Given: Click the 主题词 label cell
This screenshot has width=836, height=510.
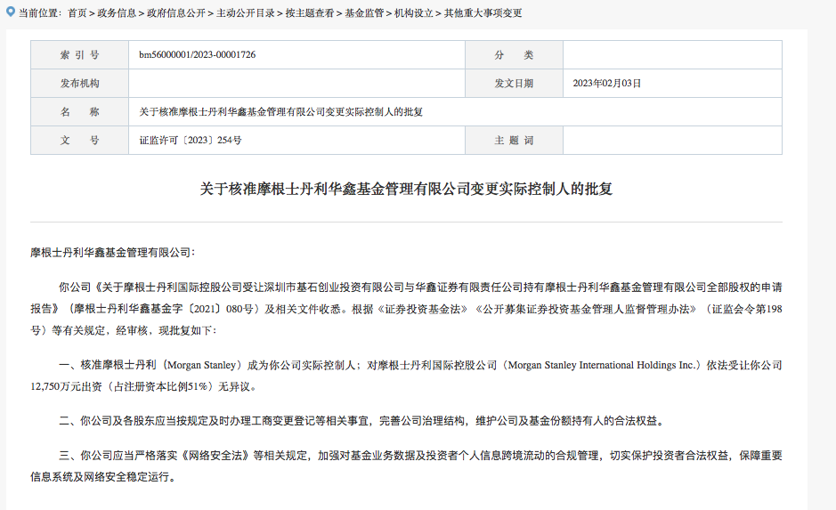Looking at the screenshot, I should [514, 140].
